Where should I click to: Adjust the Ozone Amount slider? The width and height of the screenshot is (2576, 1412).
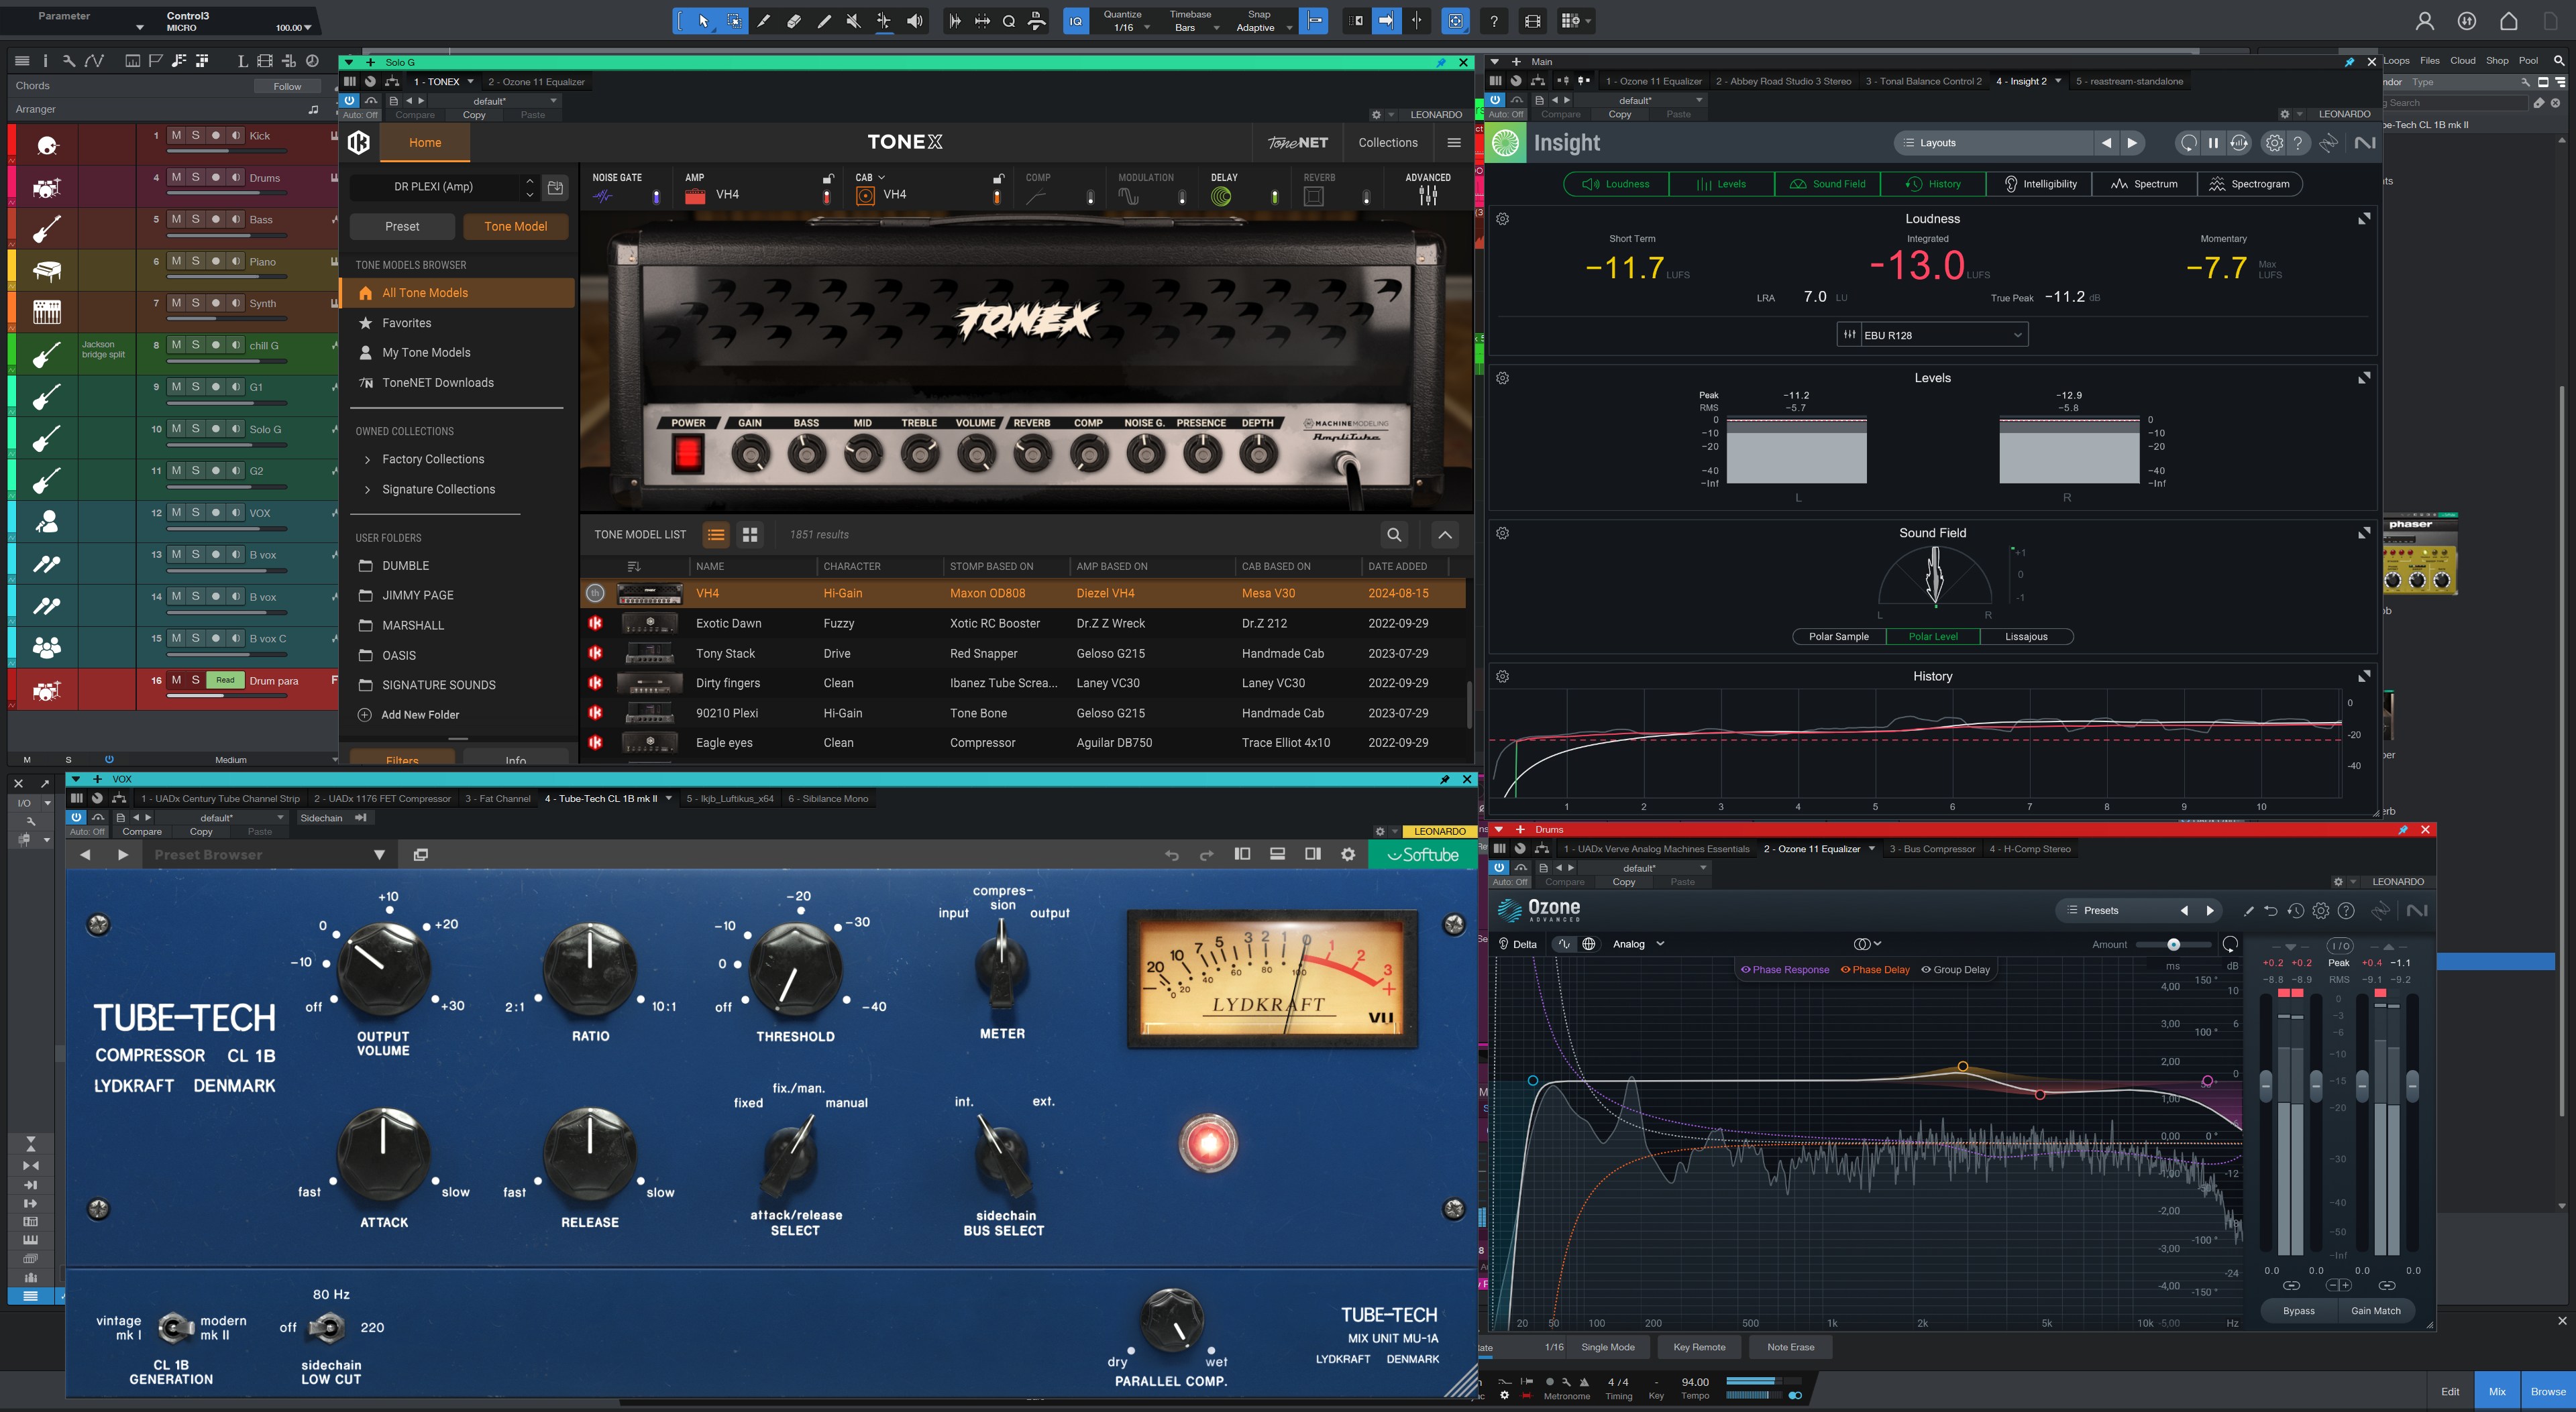pos(2173,944)
